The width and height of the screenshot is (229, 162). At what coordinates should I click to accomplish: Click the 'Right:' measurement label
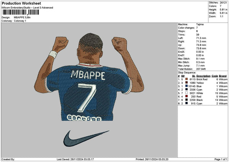tap(181, 42)
